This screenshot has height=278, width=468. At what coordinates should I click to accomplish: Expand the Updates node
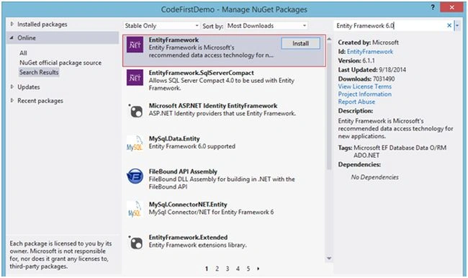pyautogui.click(x=12, y=87)
